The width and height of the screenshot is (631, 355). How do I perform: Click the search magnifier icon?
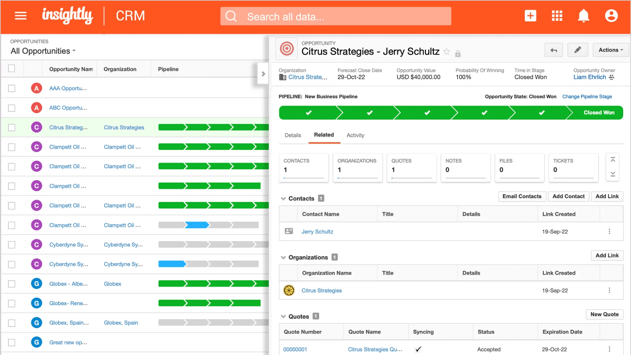pyautogui.click(x=231, y=16)
